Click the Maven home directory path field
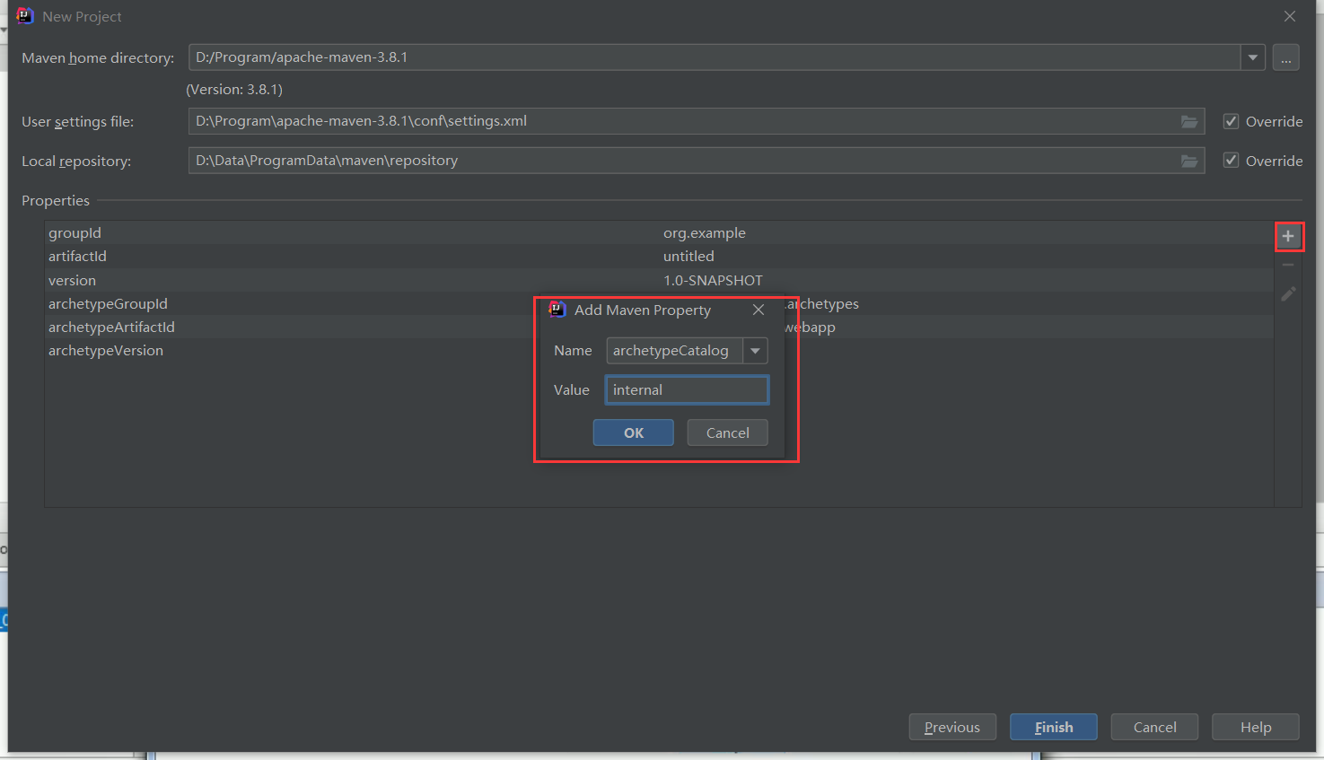The height and width of the screenshot is (760, 1324). (x=715, y=57)
